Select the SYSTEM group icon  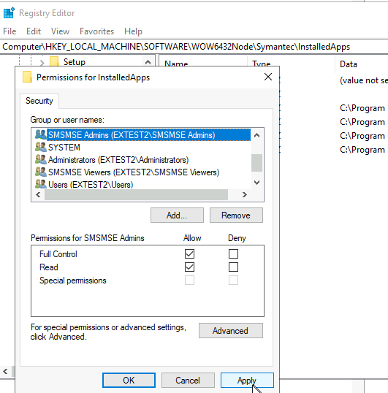click(41, 147)
